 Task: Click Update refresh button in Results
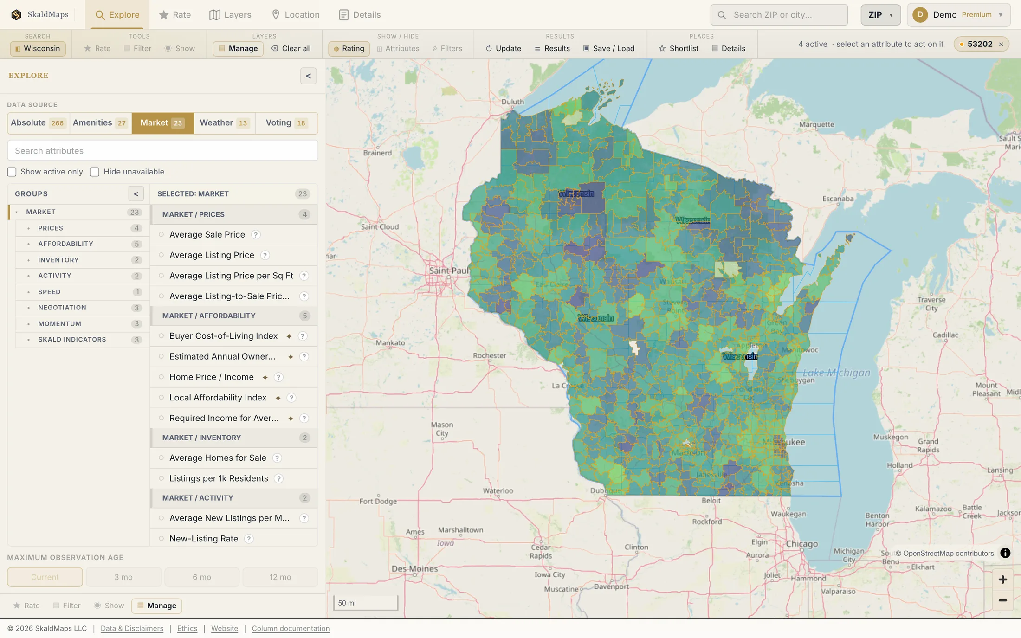[x=504, y=49]
